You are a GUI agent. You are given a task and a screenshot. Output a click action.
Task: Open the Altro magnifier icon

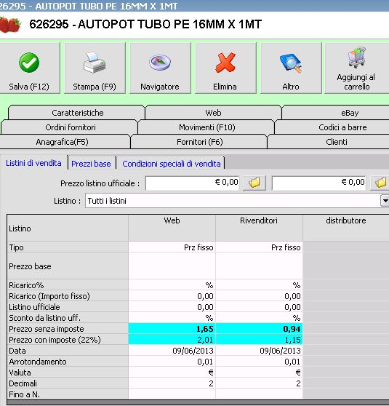(291, 63)
